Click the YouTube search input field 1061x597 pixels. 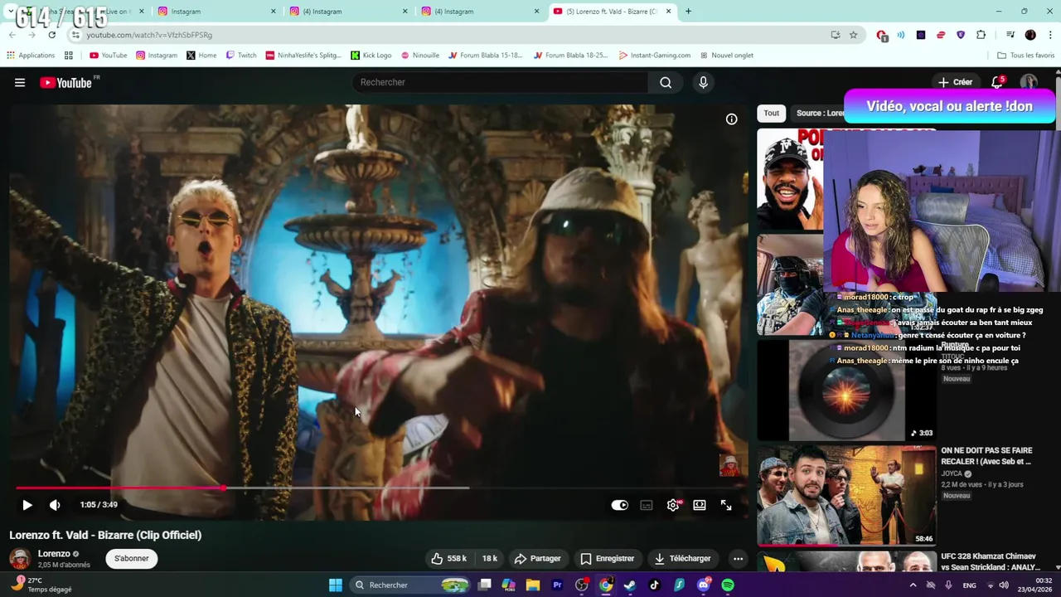501,82
